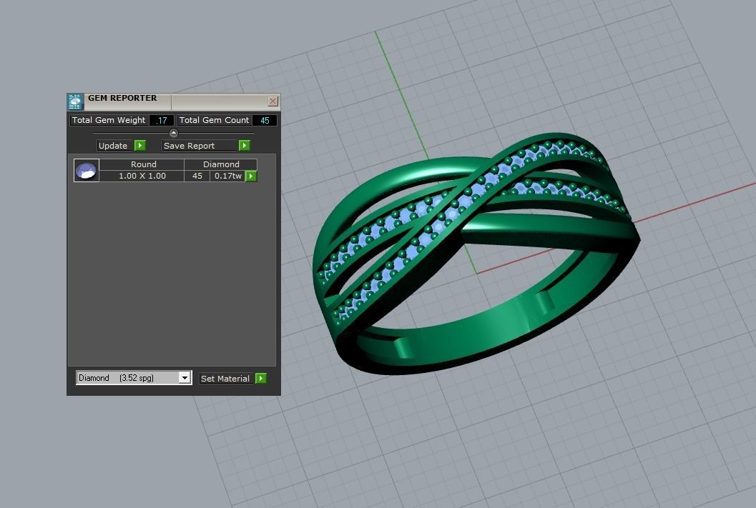The height and width of the screenshot is (508, 756).
Task: Click the 'Total Gem Count' label
Action: point(214,120)
